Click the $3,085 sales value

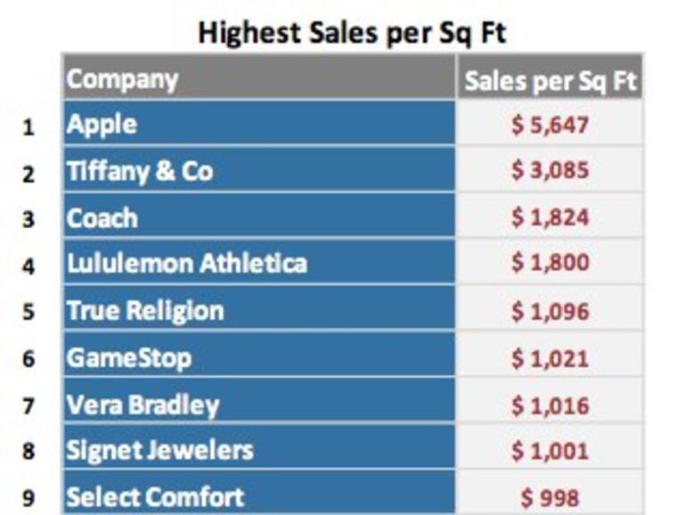(550, 171)
